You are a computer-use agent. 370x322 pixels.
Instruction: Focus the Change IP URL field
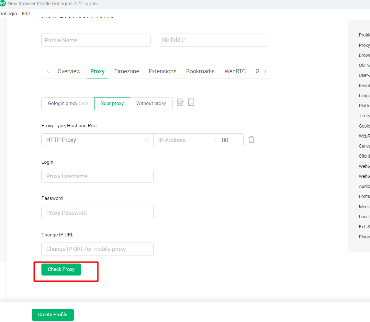click(97, 249)
